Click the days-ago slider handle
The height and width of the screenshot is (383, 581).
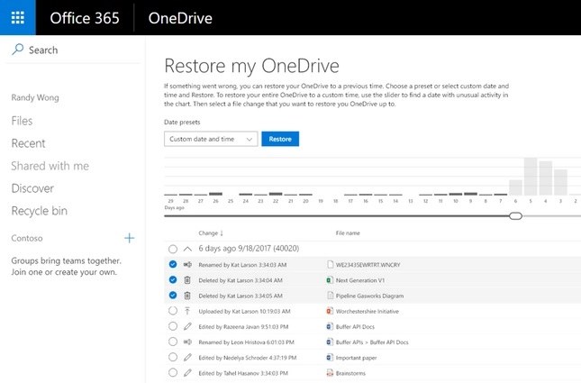pos(515,215)
